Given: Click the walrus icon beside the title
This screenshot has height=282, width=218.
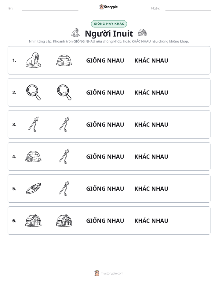Looking at the screenshot, I should pyautogui.click(x=75, y=33).
